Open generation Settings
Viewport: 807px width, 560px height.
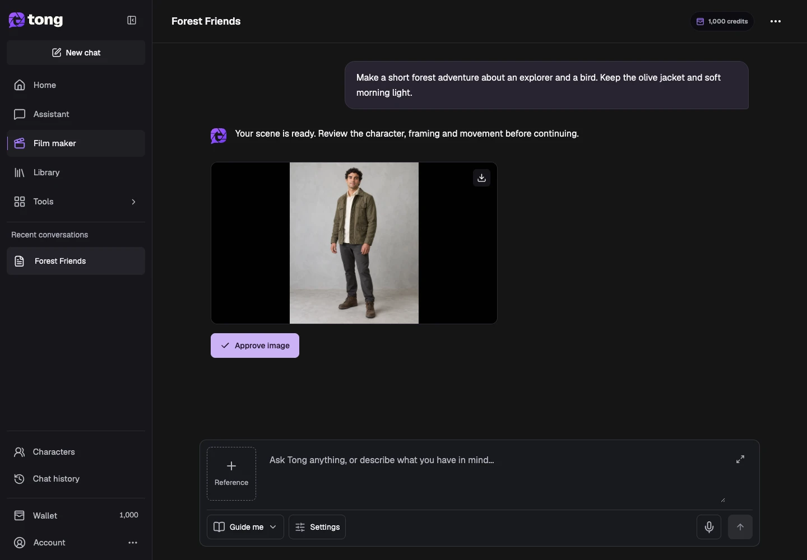pos(317,527)
